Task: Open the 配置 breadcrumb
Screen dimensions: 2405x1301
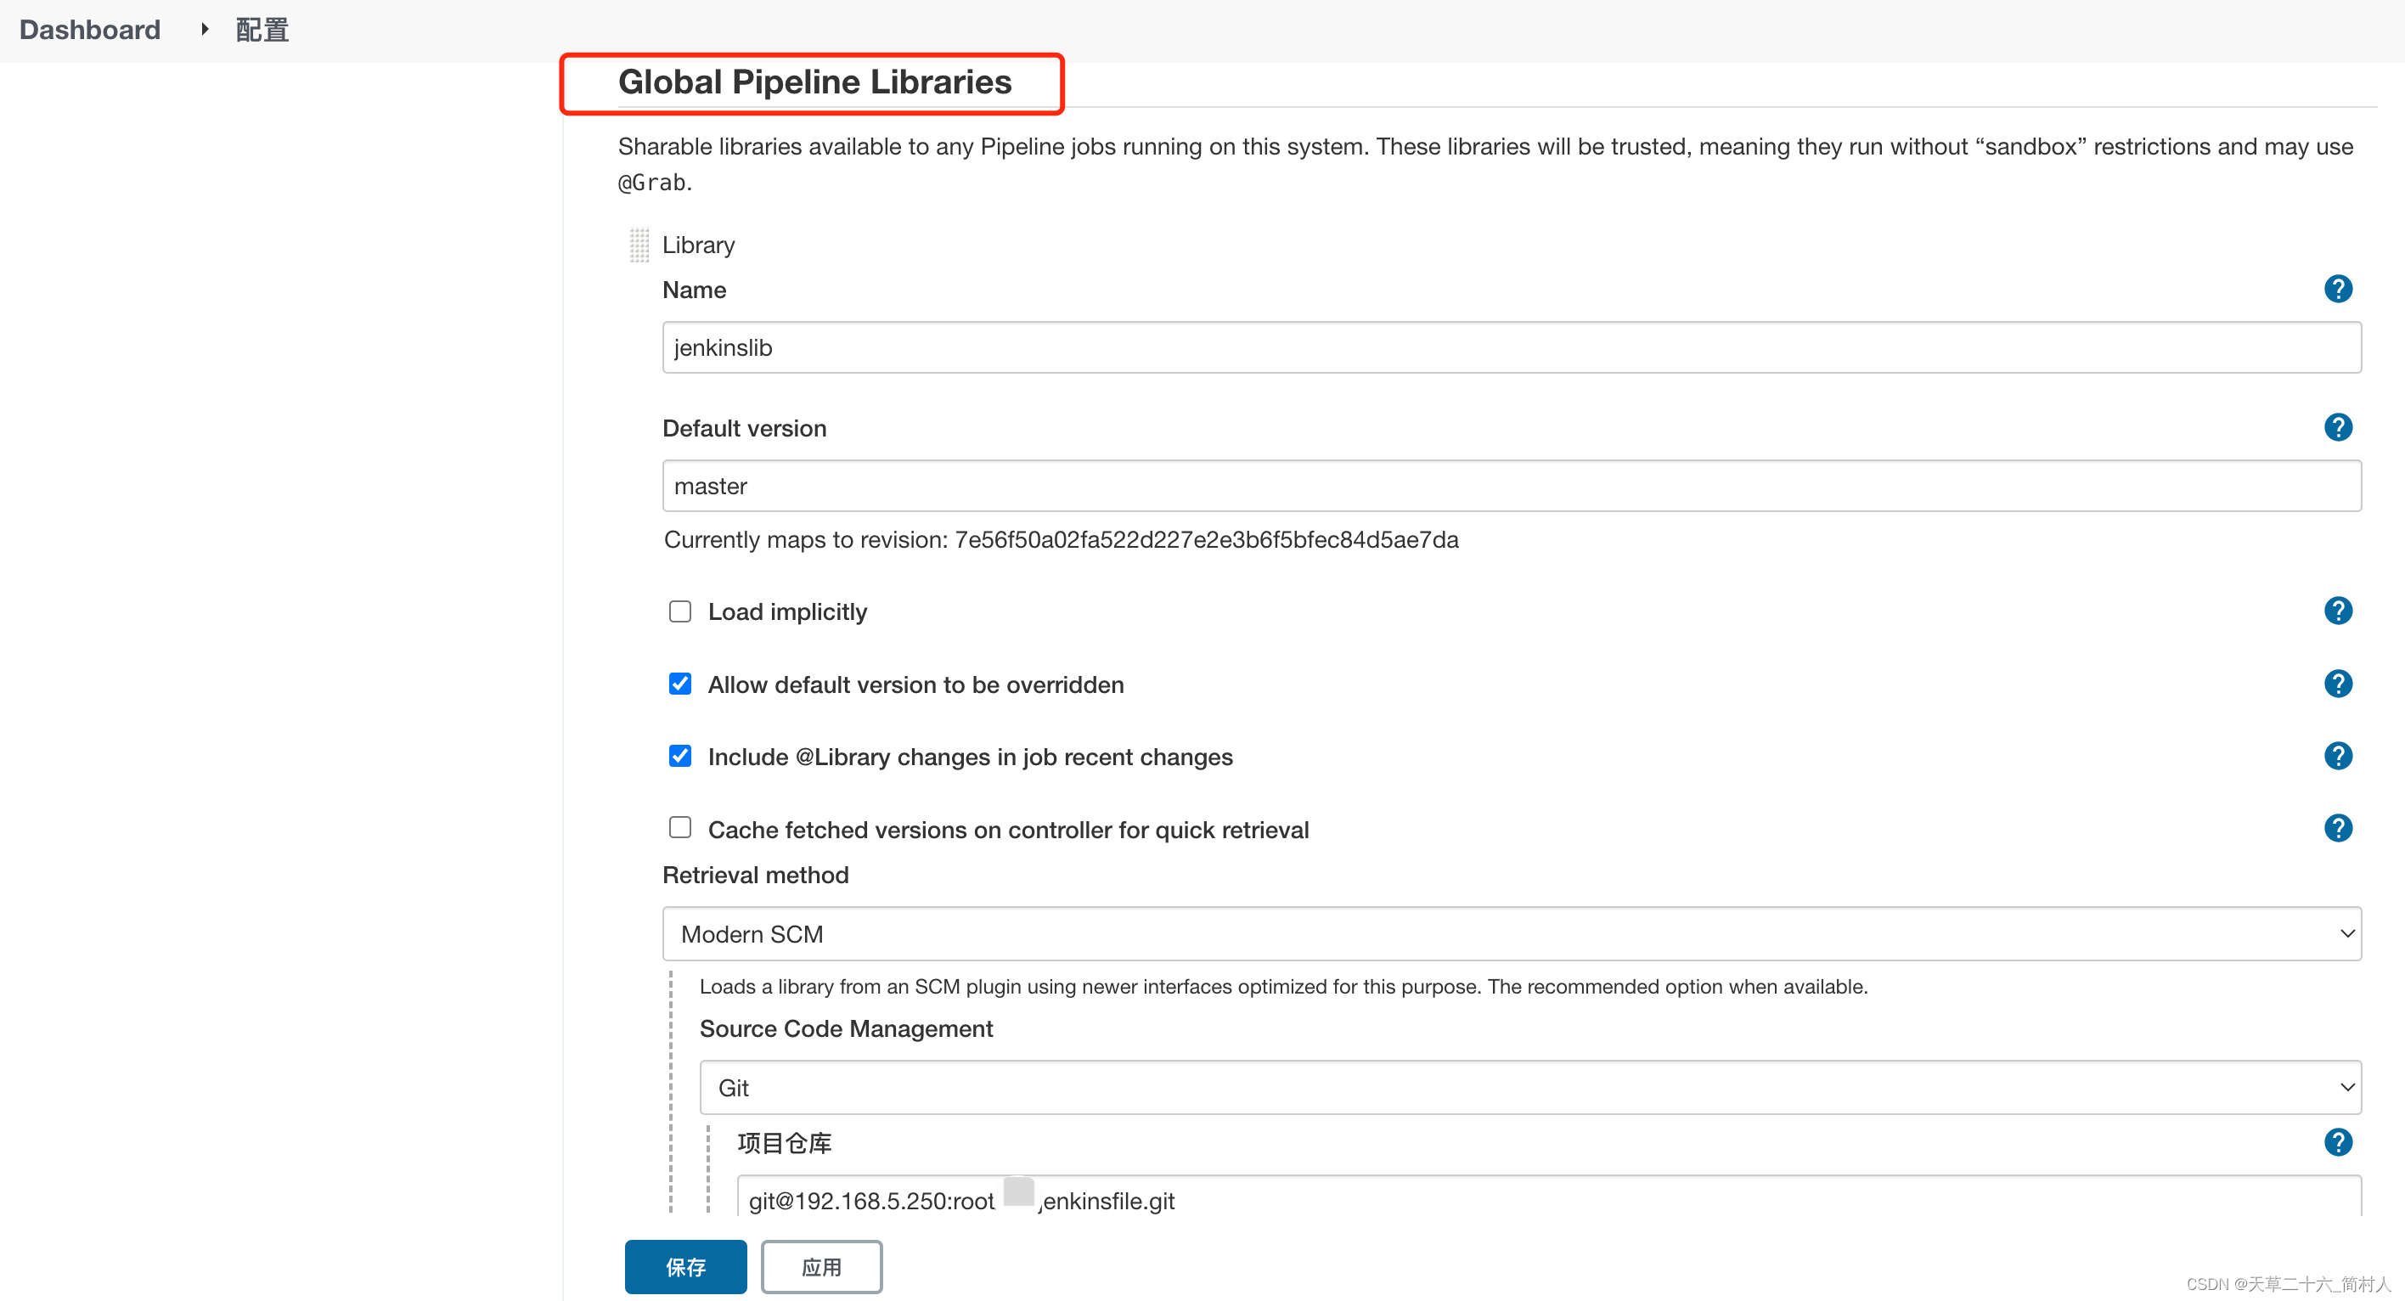Action: click(x=262, y=30)
